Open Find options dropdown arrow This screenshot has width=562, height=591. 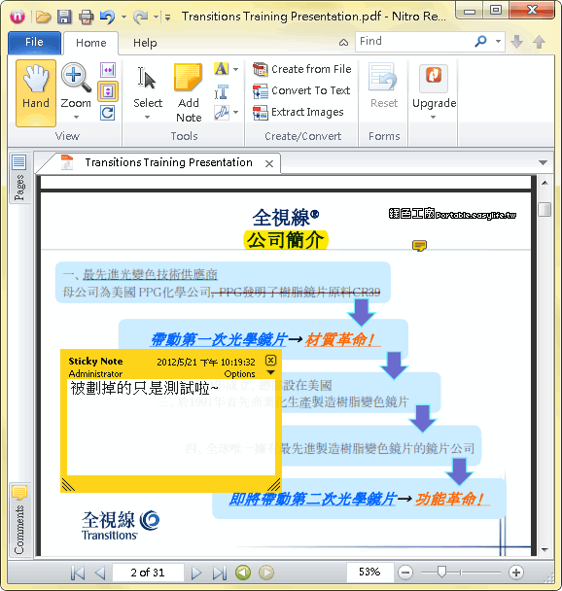(498, 41)
